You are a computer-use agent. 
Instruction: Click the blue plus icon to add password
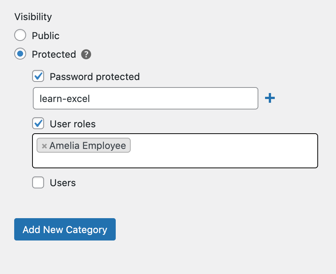(x=270, y=98)
